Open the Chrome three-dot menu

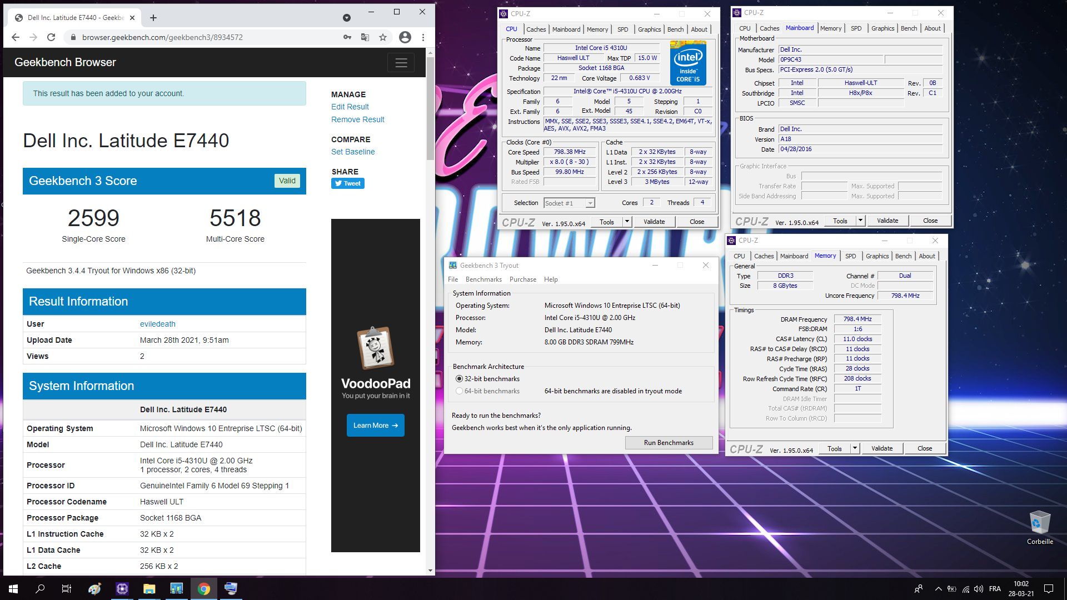(x=423, y=37)
